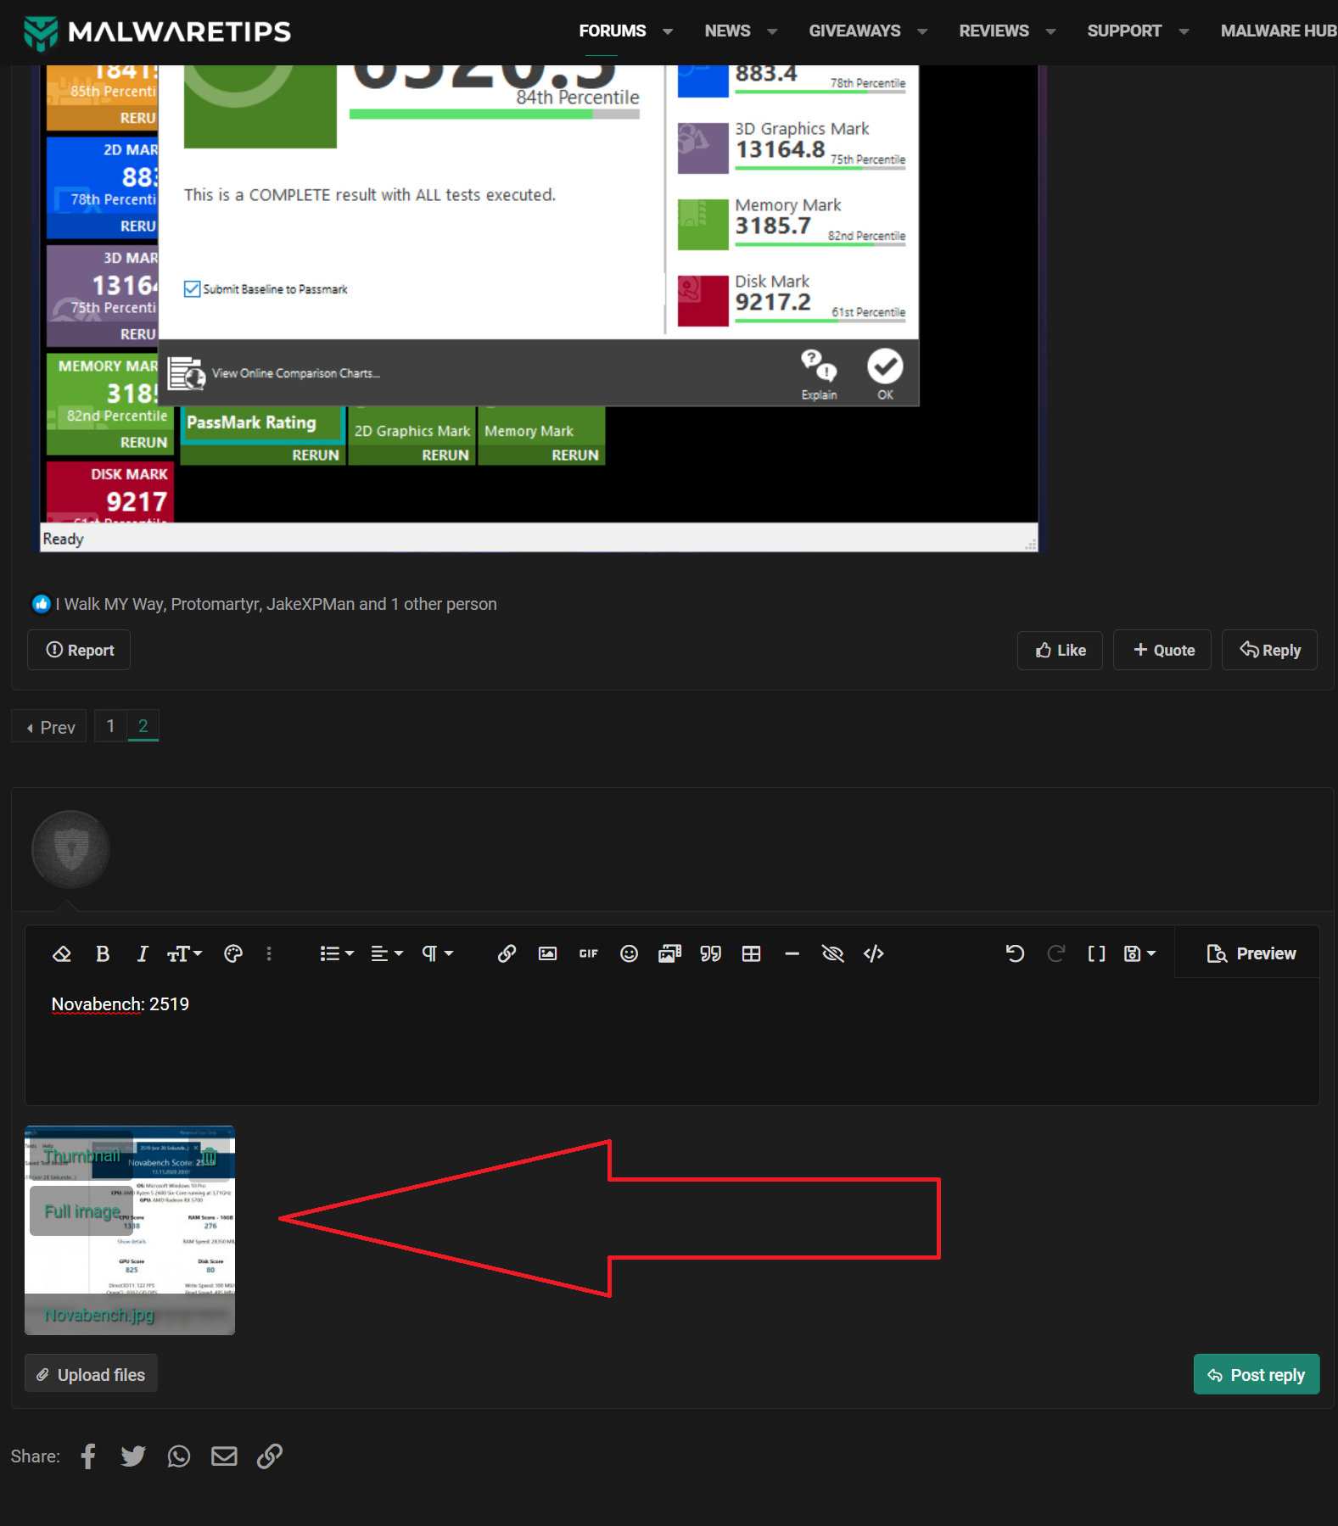Click the Upload files button

[x=91, y=1374]
